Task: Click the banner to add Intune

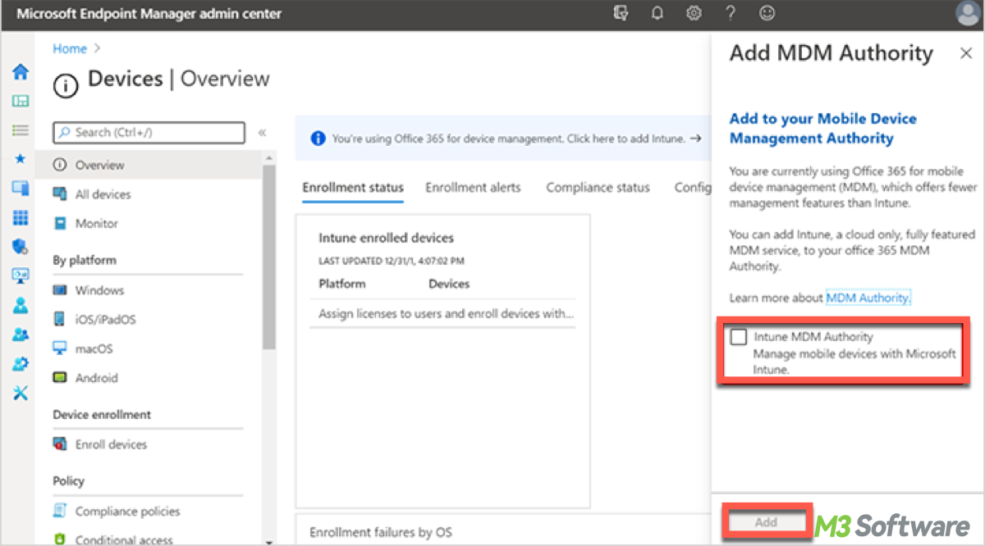Action: pos(503,139)
